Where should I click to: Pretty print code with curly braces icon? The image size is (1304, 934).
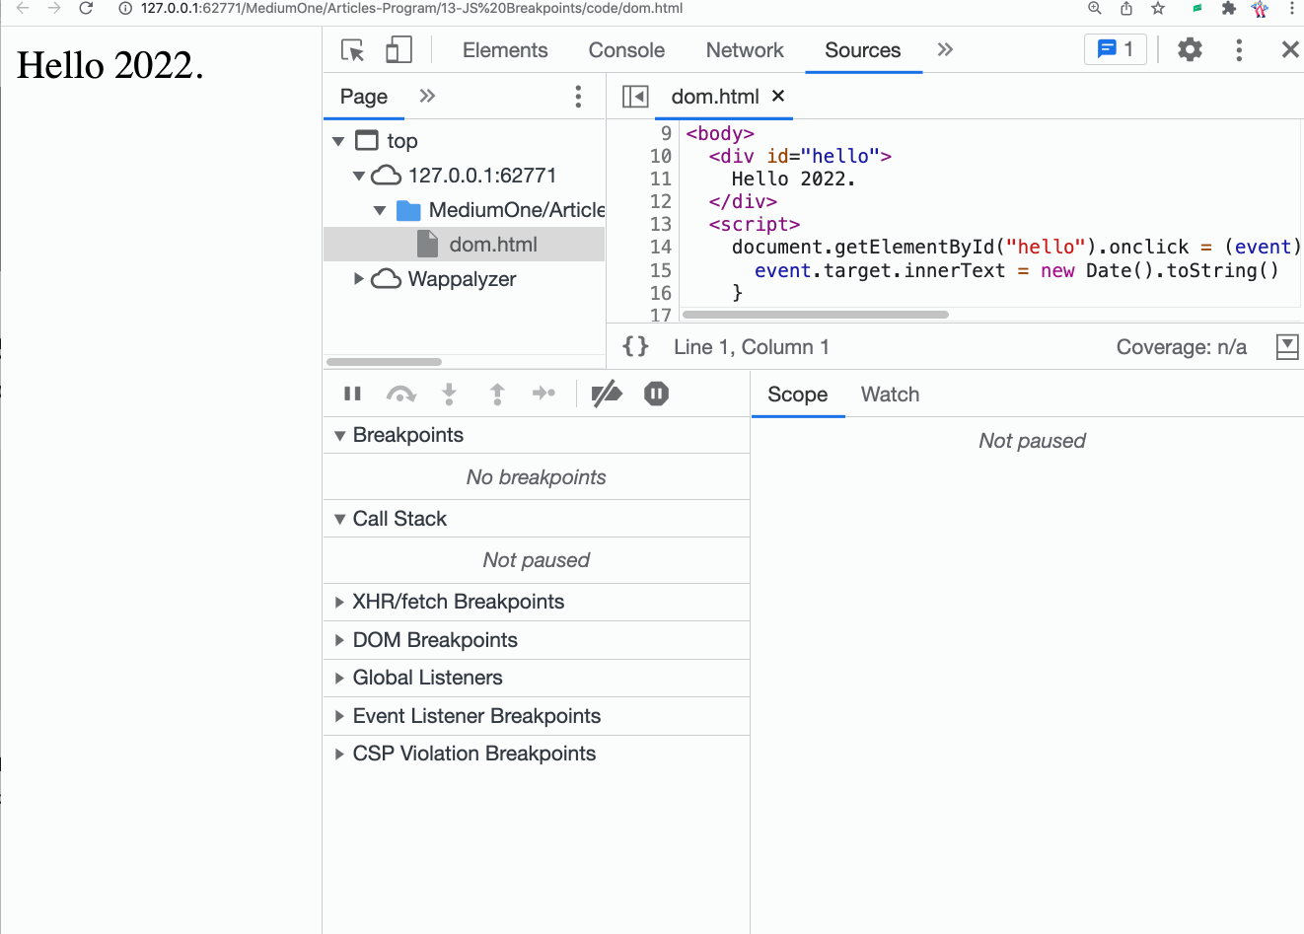click(x=636, y=346)
